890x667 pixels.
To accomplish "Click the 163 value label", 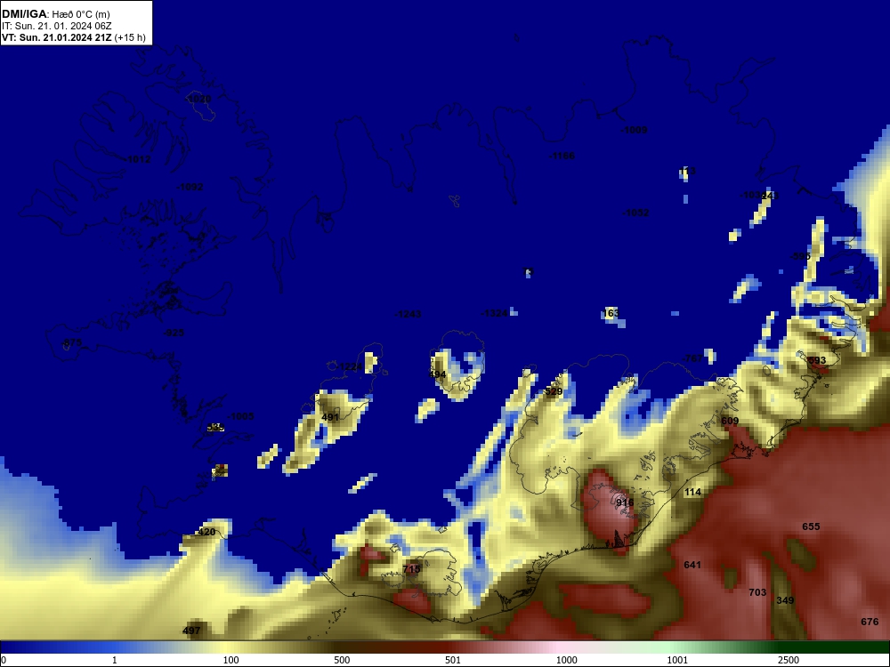I will tap(611, 313).
